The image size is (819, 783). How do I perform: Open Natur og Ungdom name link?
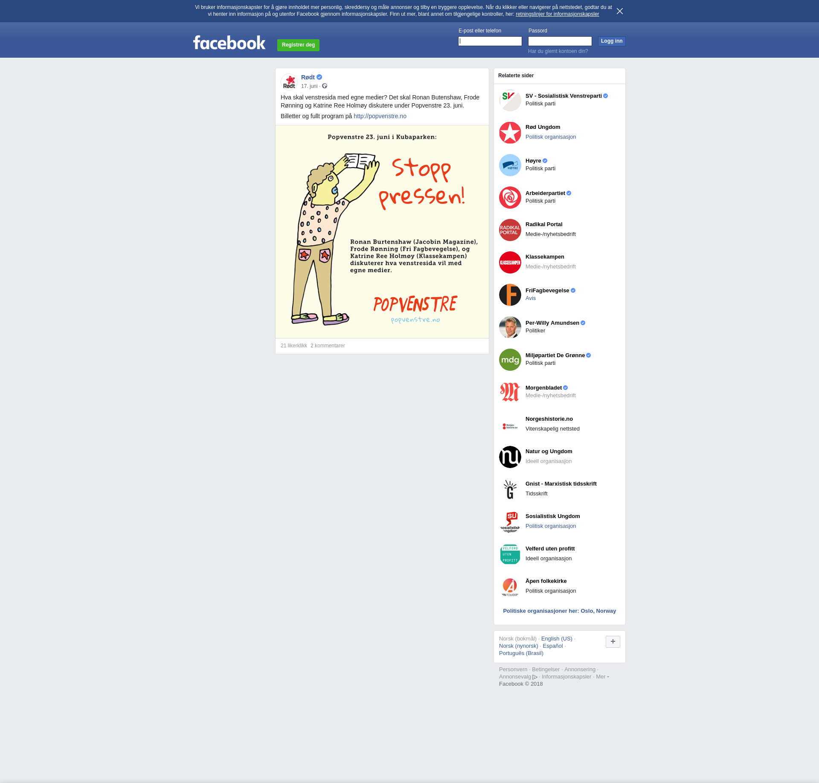(549, 451)
